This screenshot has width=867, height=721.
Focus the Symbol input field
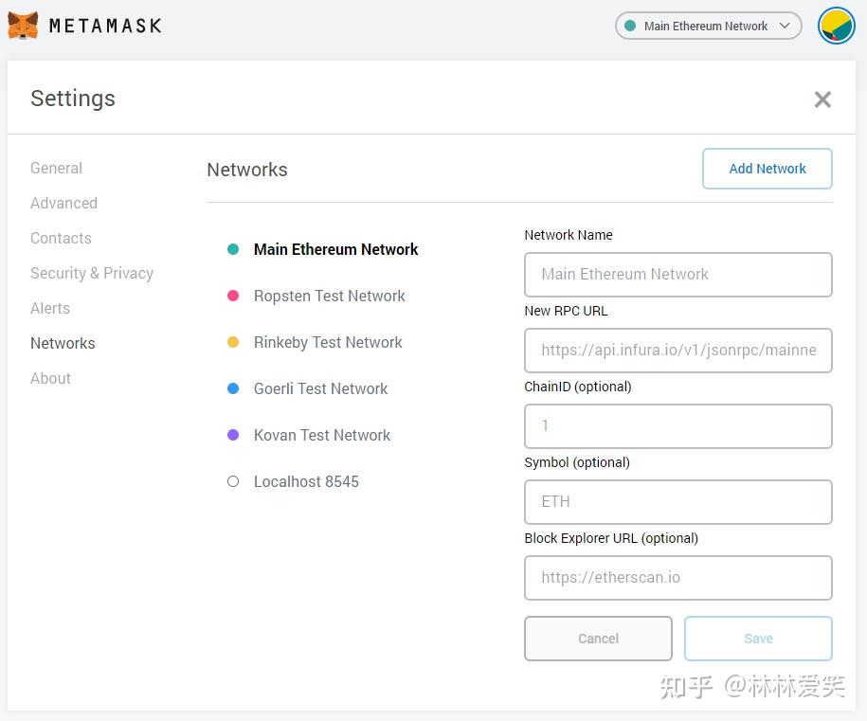677,502
